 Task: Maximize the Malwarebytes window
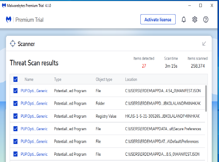tap(201, 6)
